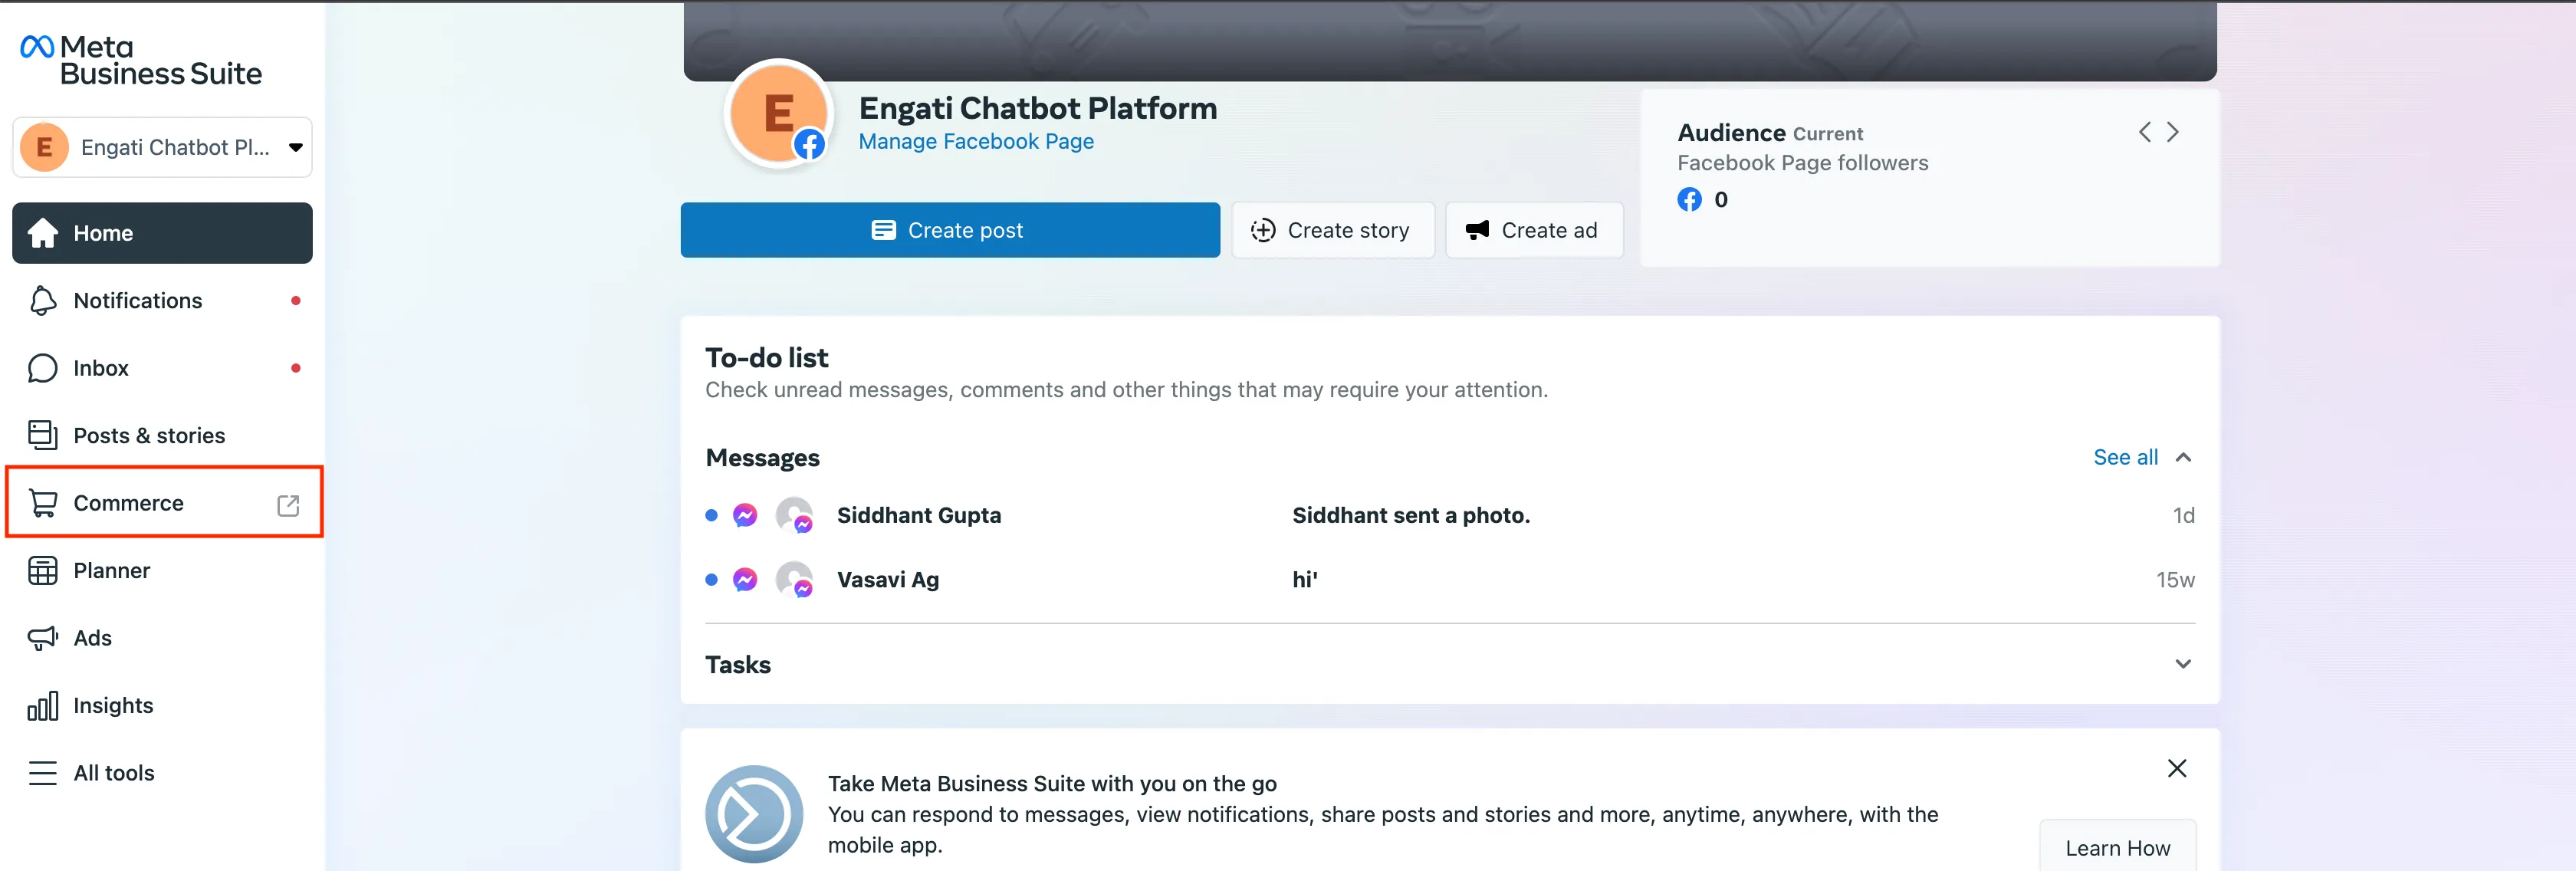Click the Create story button
Image resolution: width=2576 pixels, height=871 pixels.
(1332, 230)
